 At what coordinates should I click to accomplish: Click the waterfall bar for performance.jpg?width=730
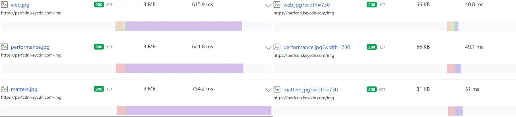454,68
